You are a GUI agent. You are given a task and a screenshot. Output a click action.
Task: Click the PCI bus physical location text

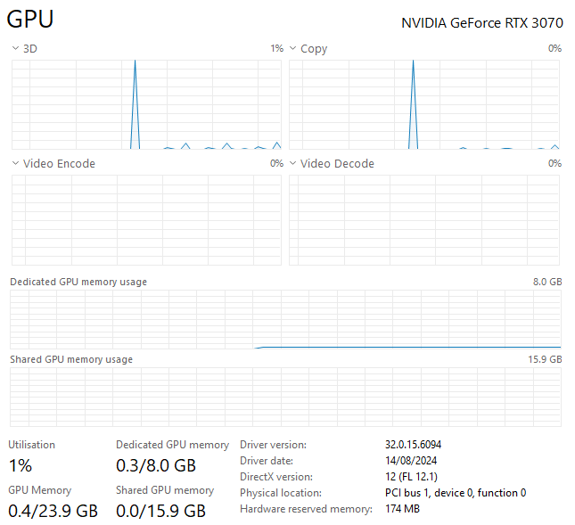pyautogui.click(x=455, y=493)
